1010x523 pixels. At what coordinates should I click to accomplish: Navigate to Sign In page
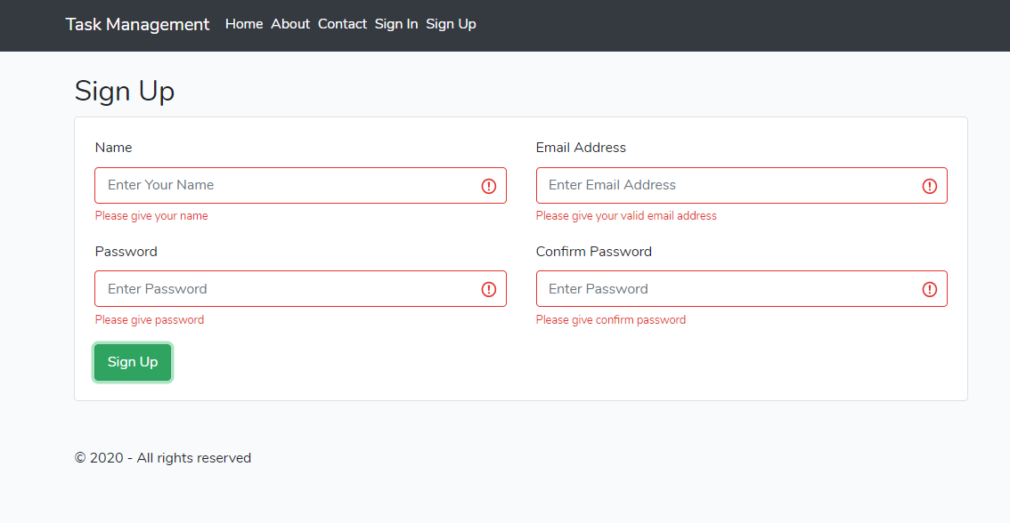396,24
